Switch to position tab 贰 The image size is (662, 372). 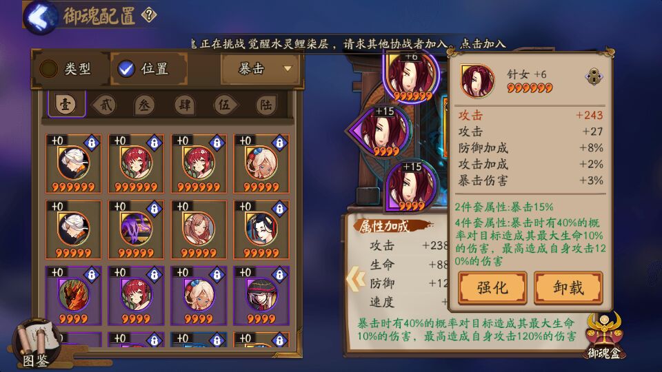point(105,105)
